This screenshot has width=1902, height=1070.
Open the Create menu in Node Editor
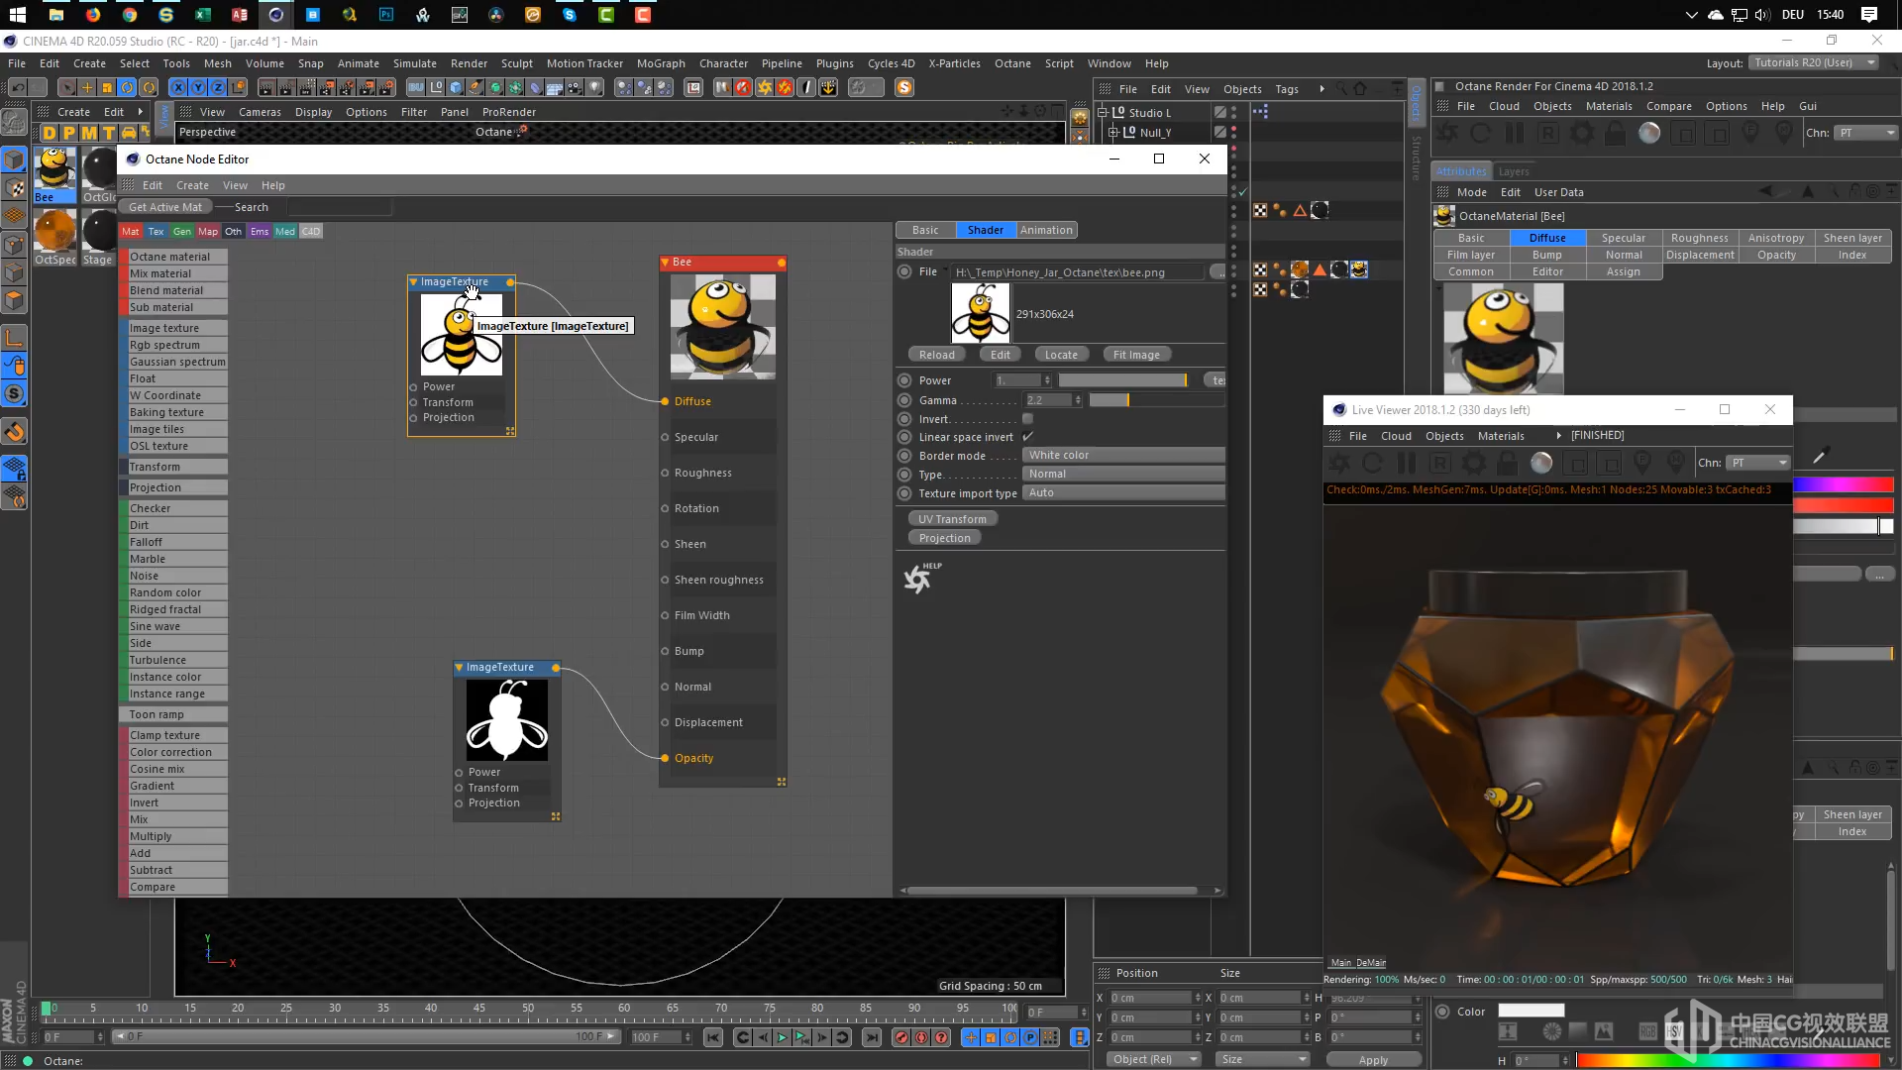(x=192, y=185)
